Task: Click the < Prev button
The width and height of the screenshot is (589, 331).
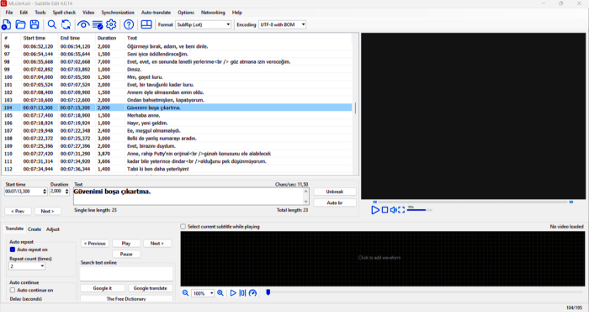Action: [x=18, y=211]
